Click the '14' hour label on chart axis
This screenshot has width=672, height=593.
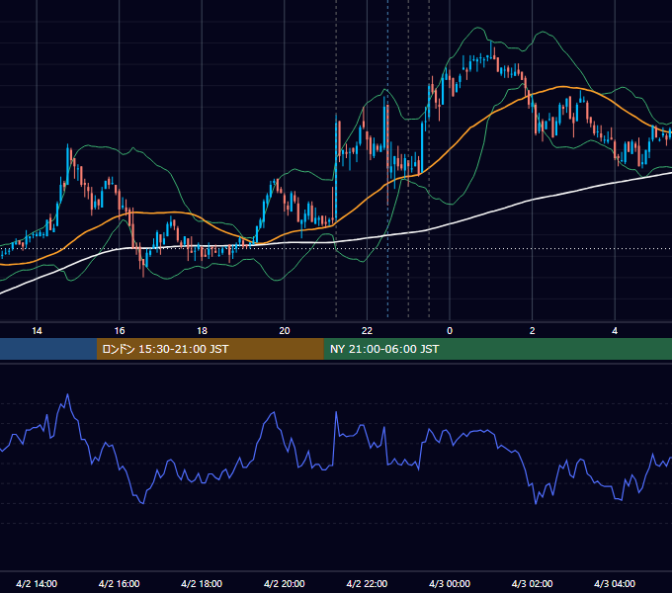[37, 331]
